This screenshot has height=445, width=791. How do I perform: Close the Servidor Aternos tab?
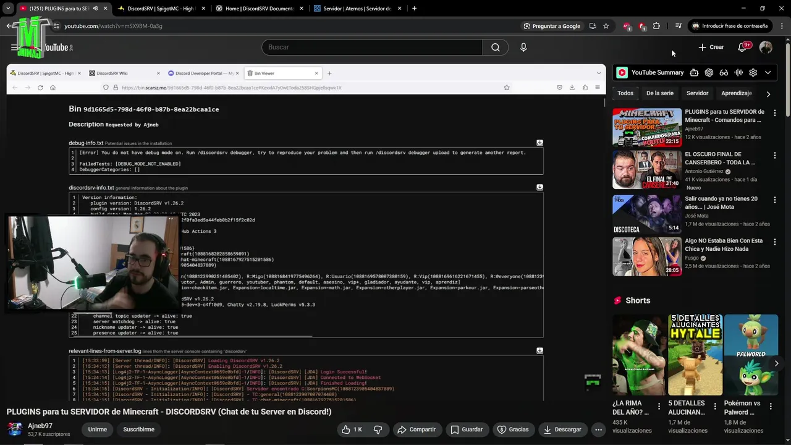point(399,9)
